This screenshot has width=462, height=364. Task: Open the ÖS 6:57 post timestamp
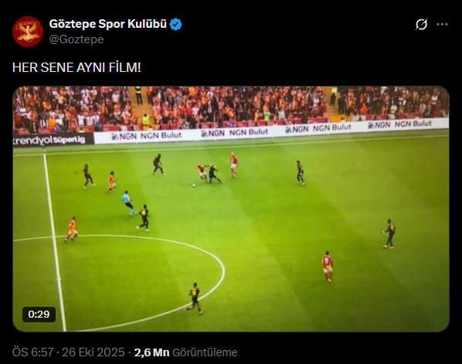click(32, 352)
